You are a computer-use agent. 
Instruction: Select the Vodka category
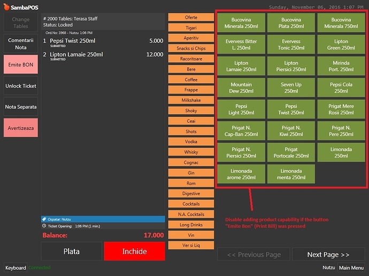point(191,141)
